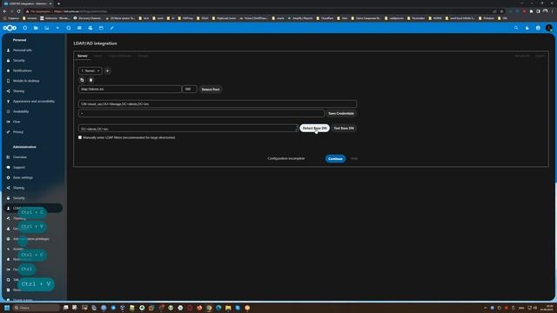Click the Base DN text area
The height and width of the screenshot is (313, 557).
[x=188, y=129]
